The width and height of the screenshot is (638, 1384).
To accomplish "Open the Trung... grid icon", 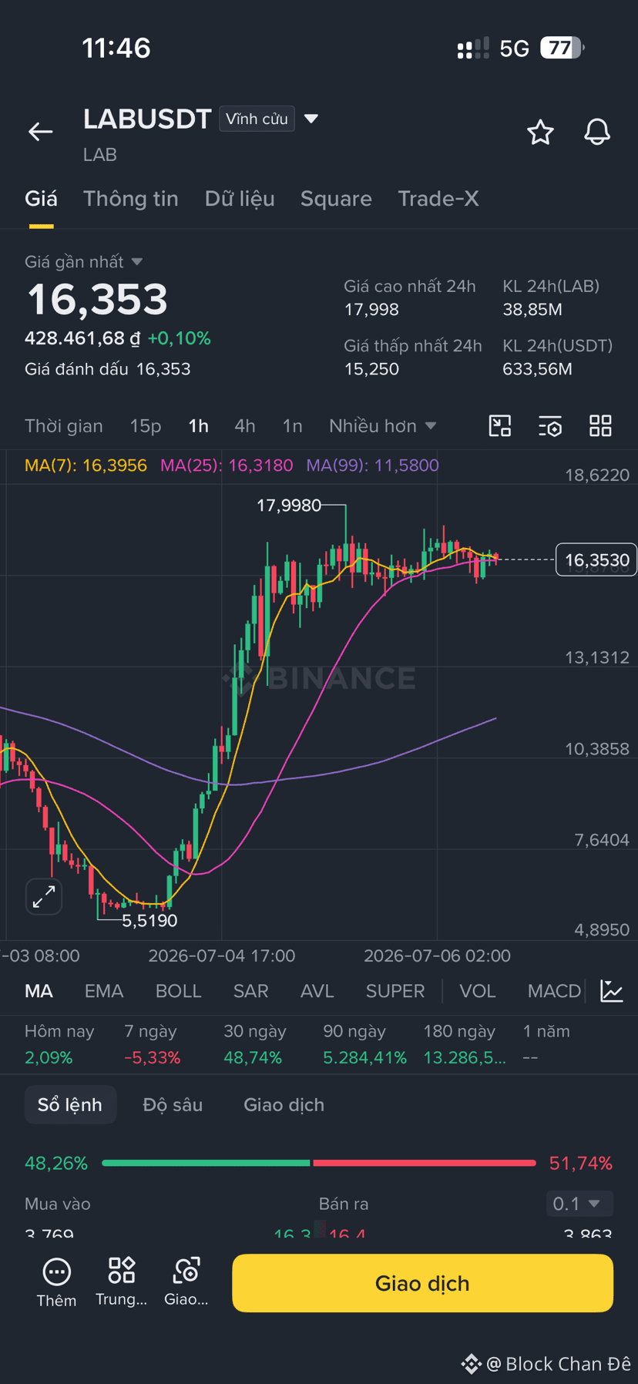I will [121, 1282].
